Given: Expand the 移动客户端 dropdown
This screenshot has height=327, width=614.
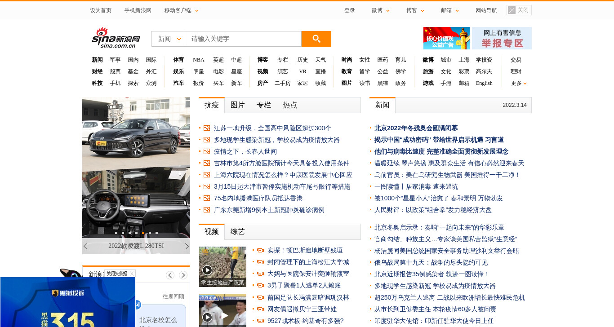Looking at the screenshot, I should 182,10.
